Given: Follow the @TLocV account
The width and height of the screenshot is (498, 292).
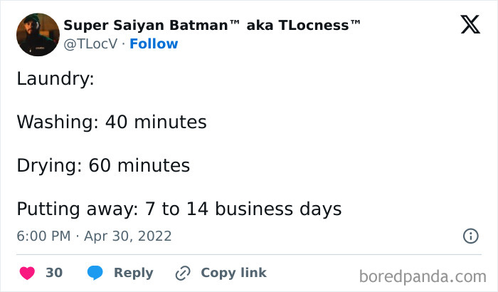Looking at the screenshot, I should coord(153,44).
